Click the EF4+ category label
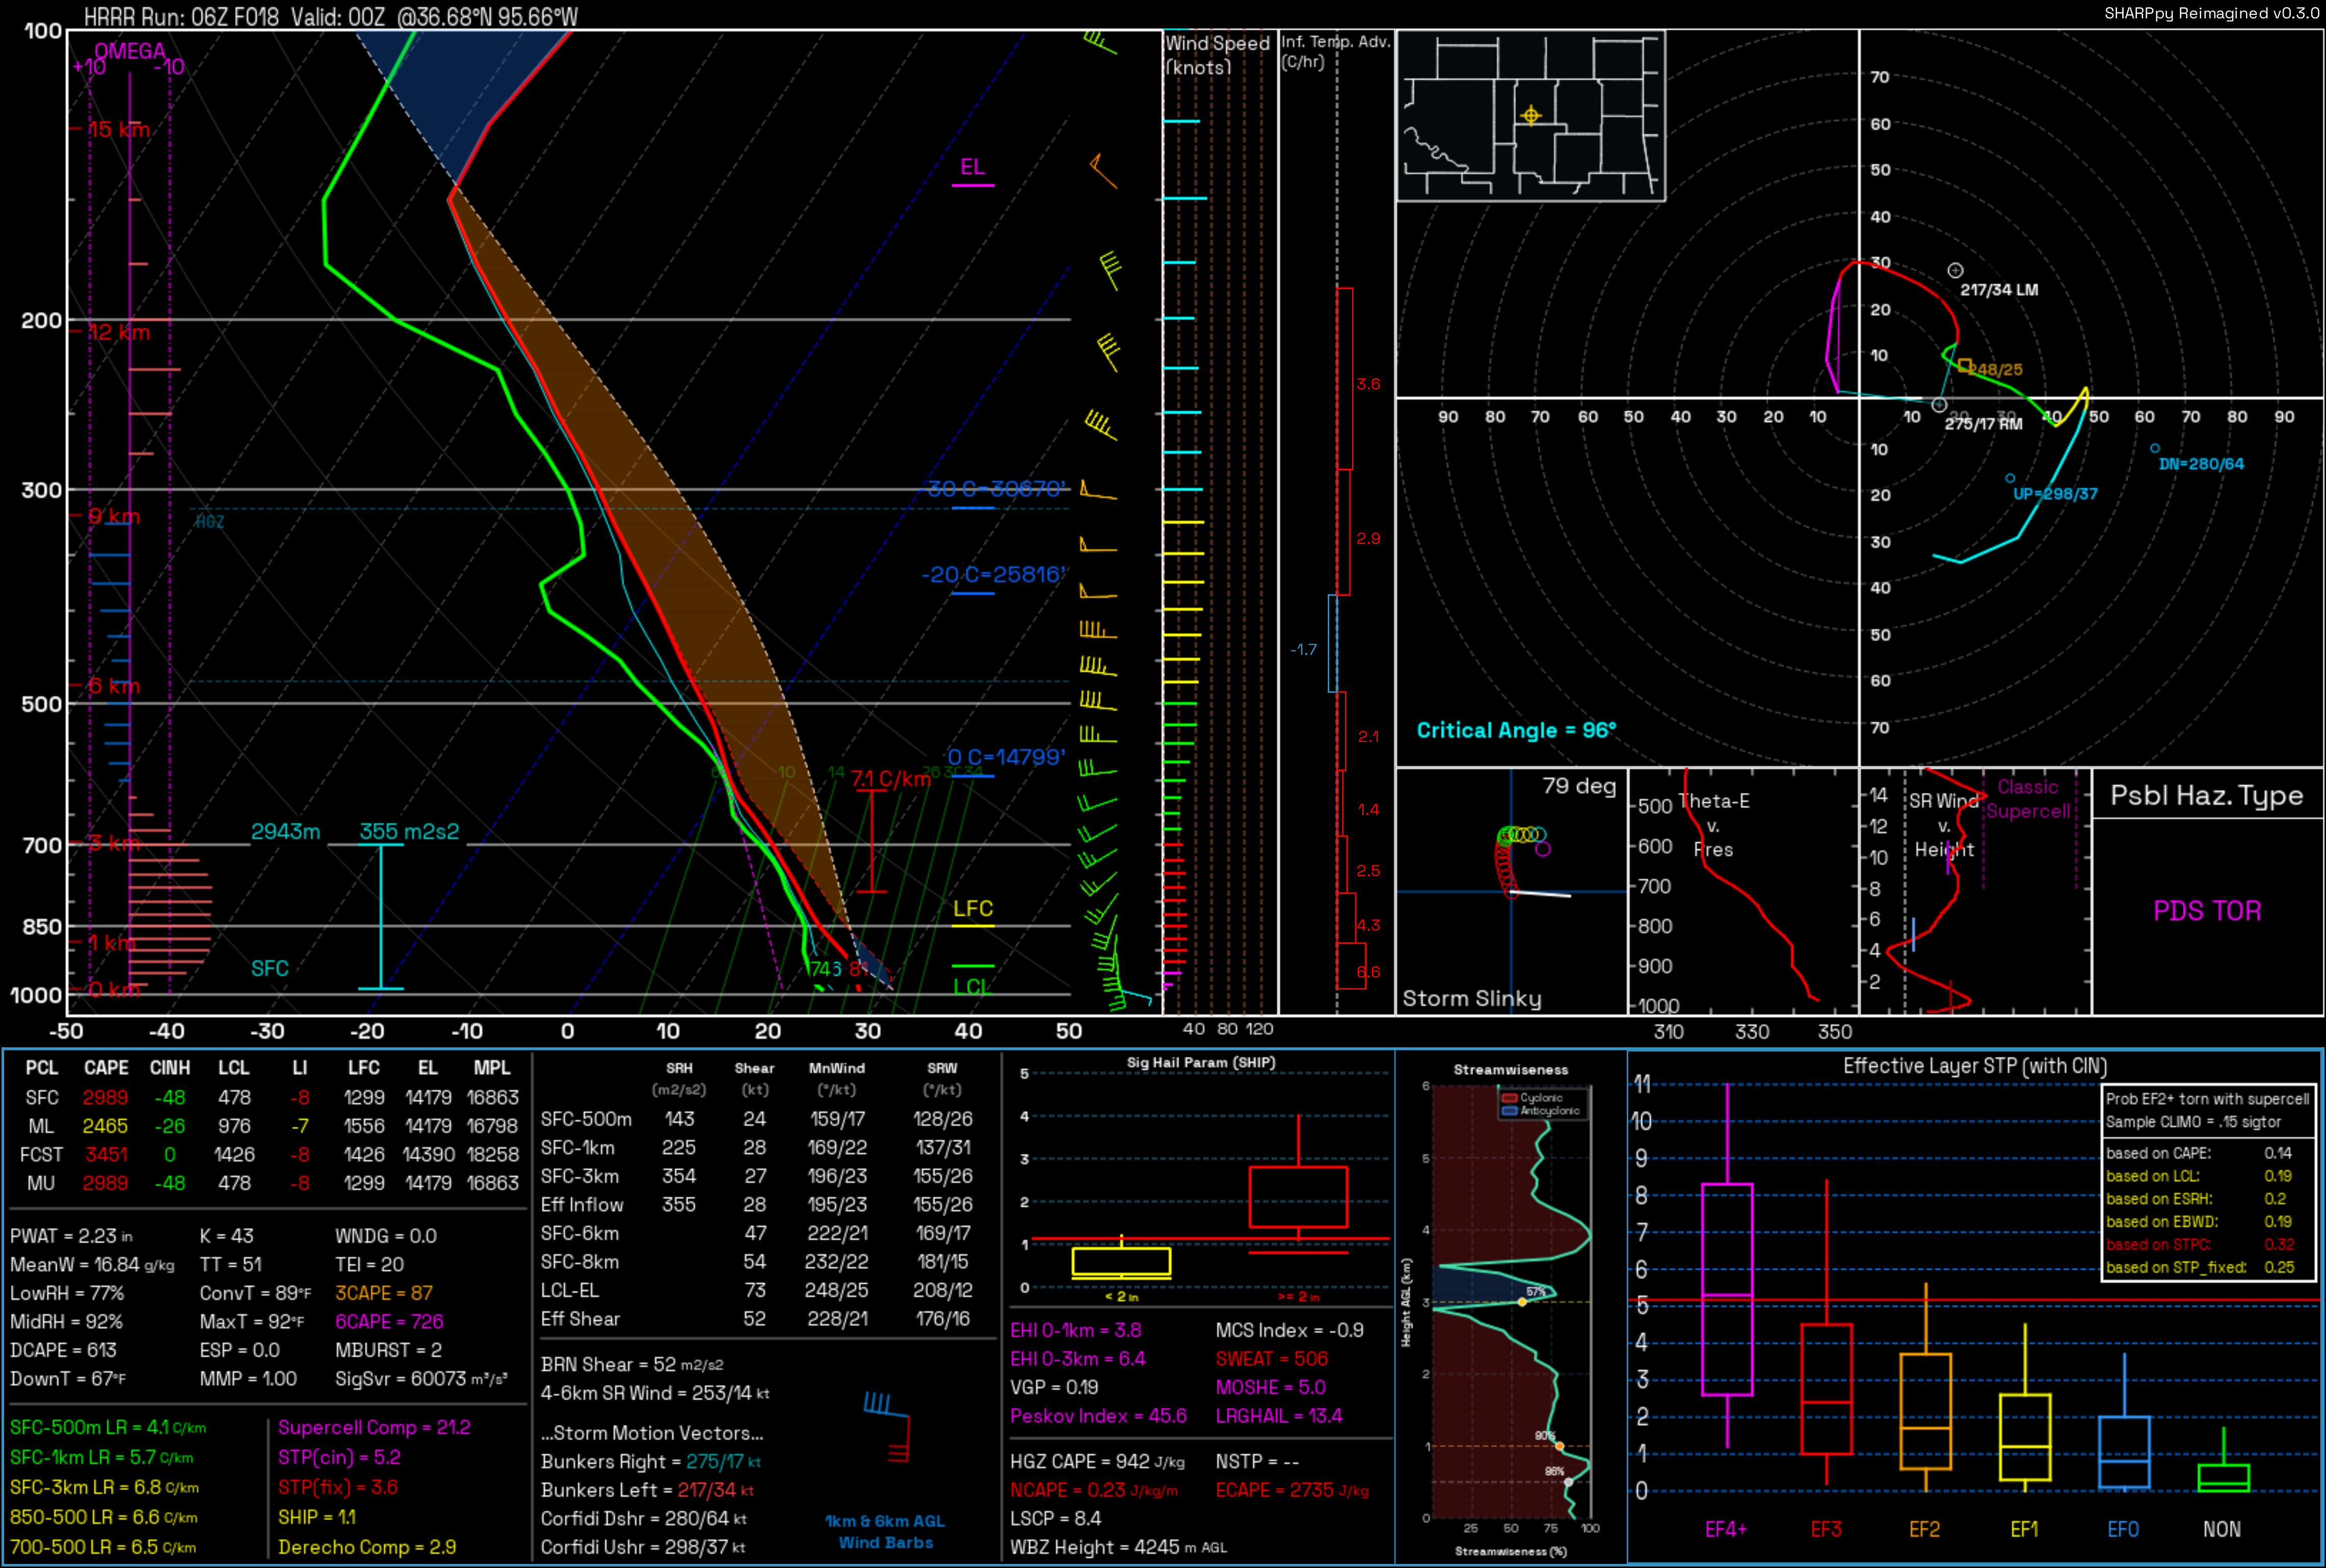Viewport: 2326px width, 1568px height. [x=1726, y=1529]
